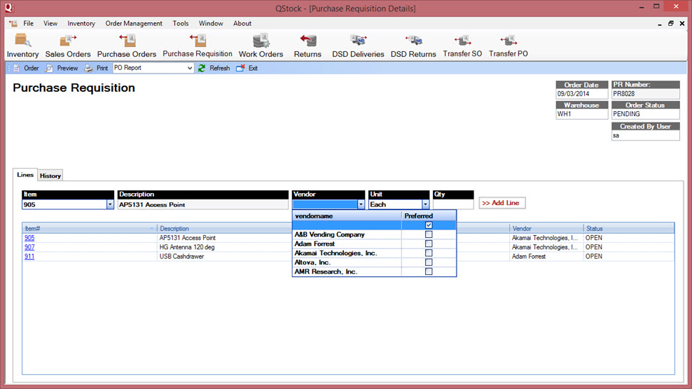Click the PR Number field PR8028
Screen dimensions: 692x389
(x=646, y=94)
